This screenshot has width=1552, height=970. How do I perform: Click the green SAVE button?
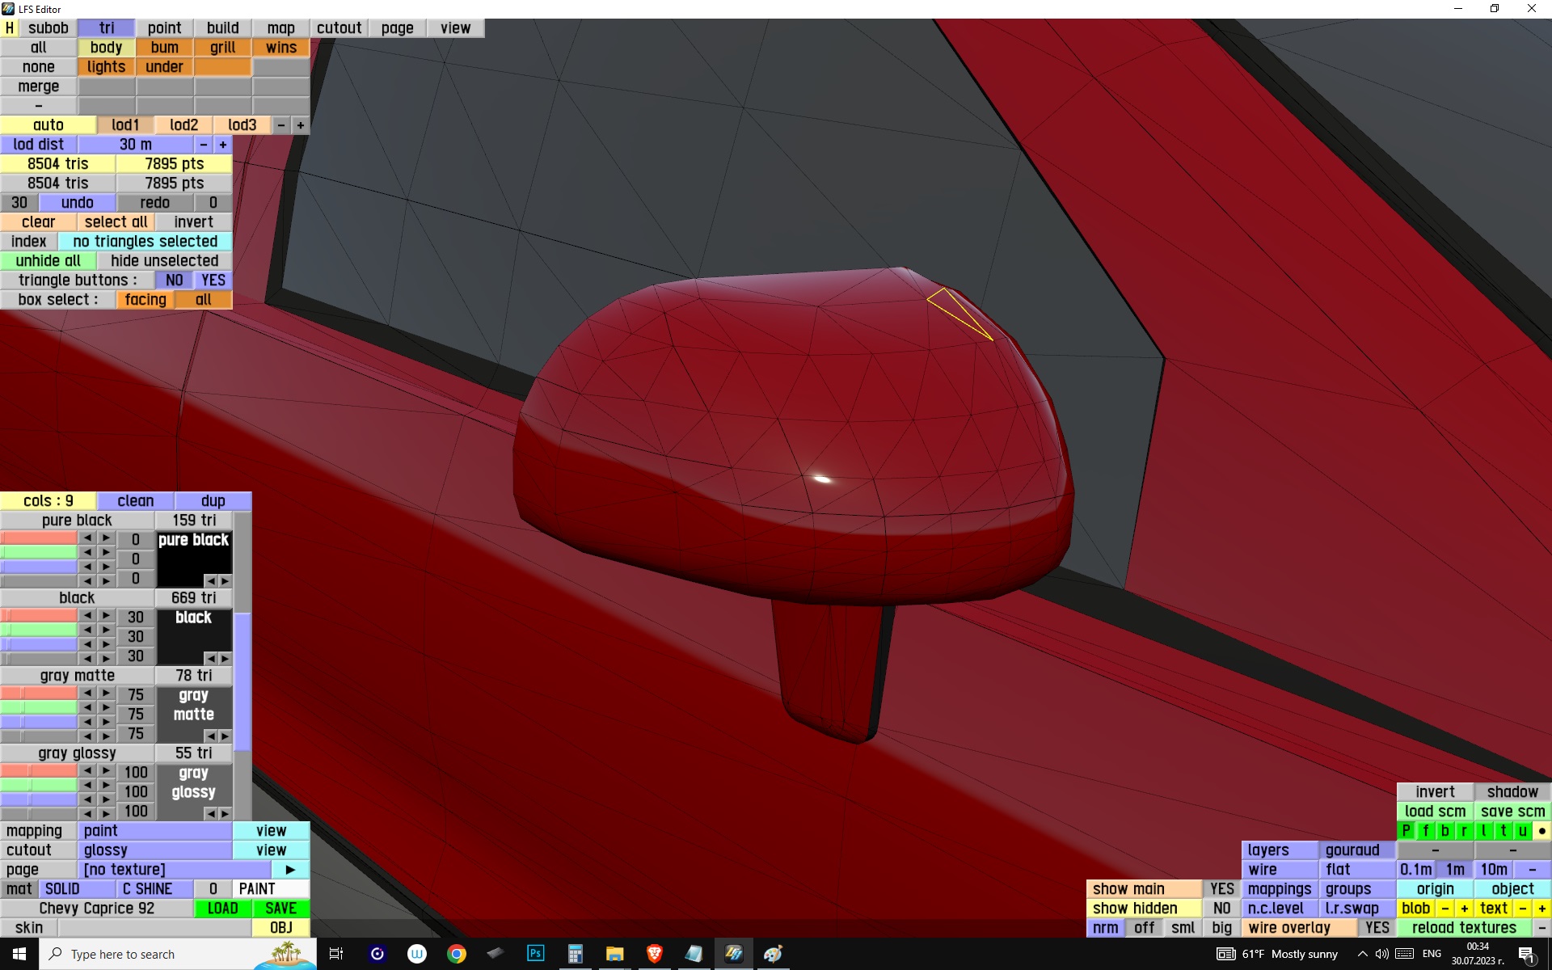coord(280,908)
